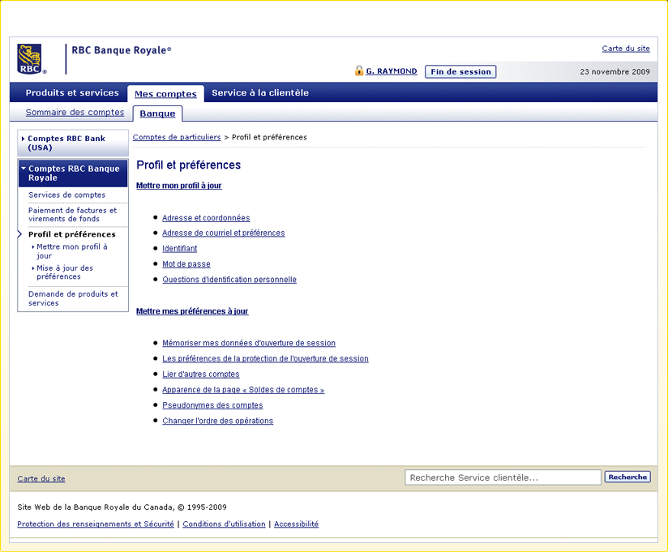Expand Comptes RBC Bank (USA) section
This screenshot has width=668, height=552.
click(73, 143)
